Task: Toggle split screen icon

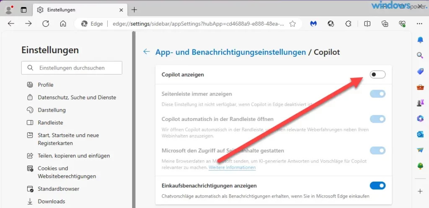Action: coord(367,24)
